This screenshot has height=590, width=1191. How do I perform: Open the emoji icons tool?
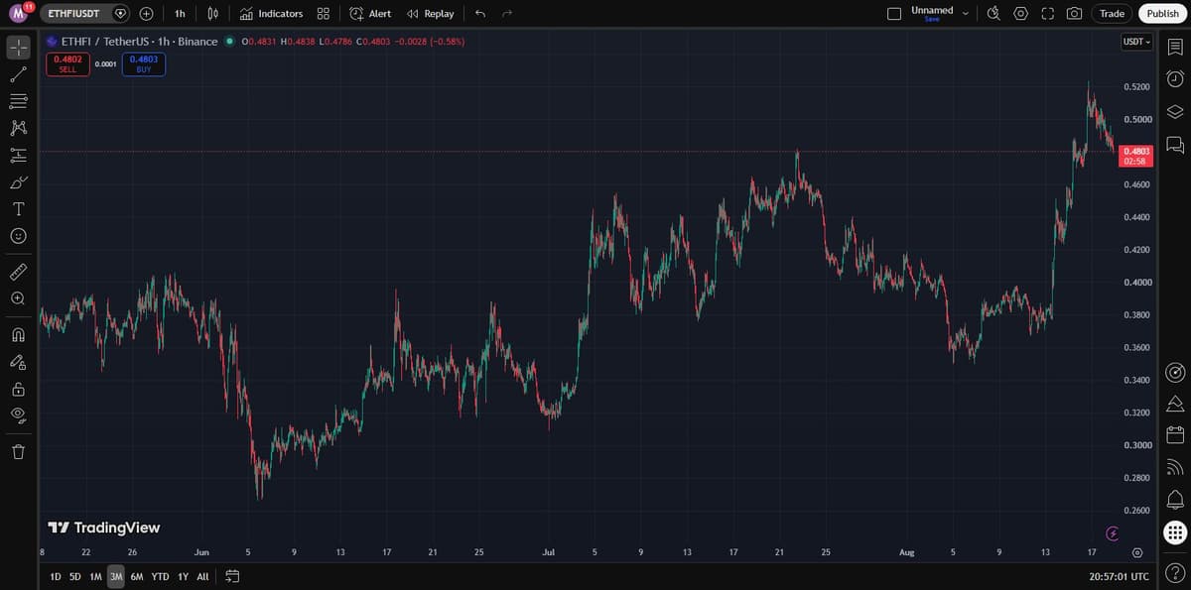(x=18, y=236)
